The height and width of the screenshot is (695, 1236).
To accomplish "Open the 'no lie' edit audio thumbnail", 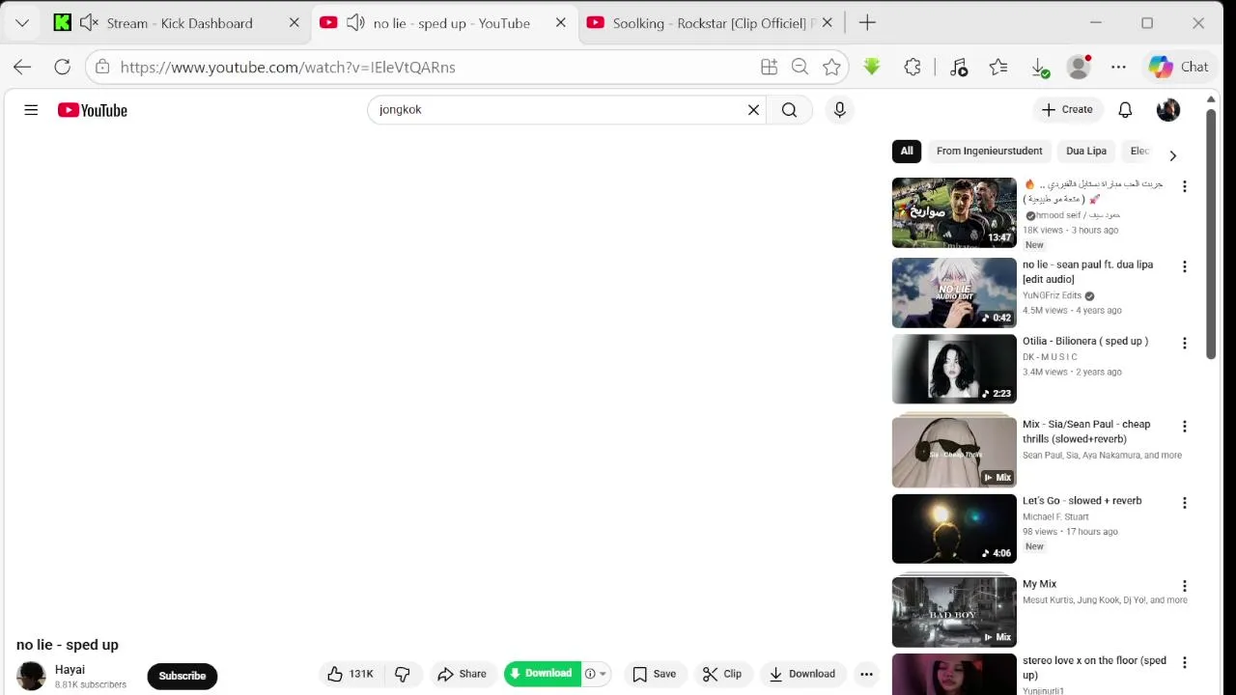I will point(954,292).
